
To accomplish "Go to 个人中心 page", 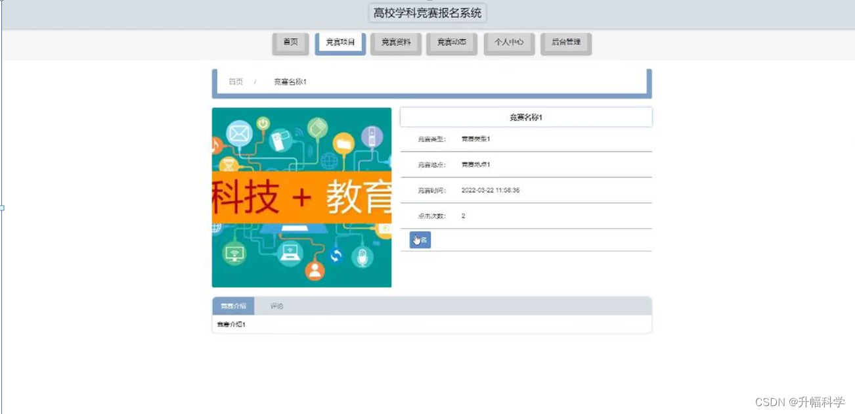I will [x=509, y=43].
